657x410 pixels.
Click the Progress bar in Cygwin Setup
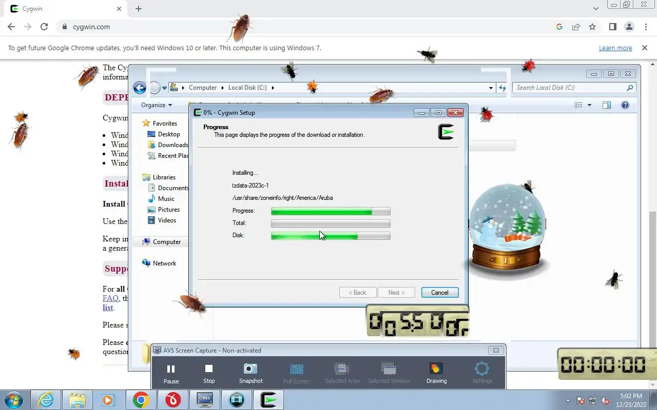pyautogui.click(x=331, y=211)
